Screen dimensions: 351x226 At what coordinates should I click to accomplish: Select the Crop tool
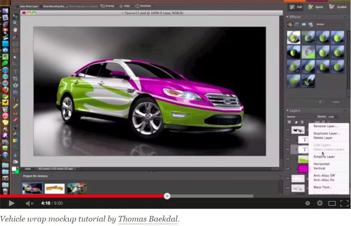tap(15, 78)
